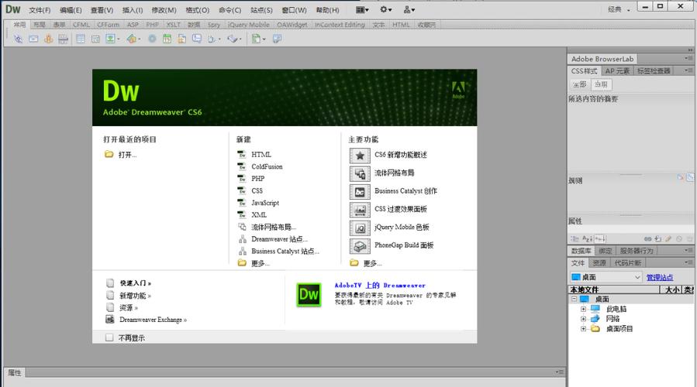Select the 桌面项目 folder in file tree

[x=619, y=329]
